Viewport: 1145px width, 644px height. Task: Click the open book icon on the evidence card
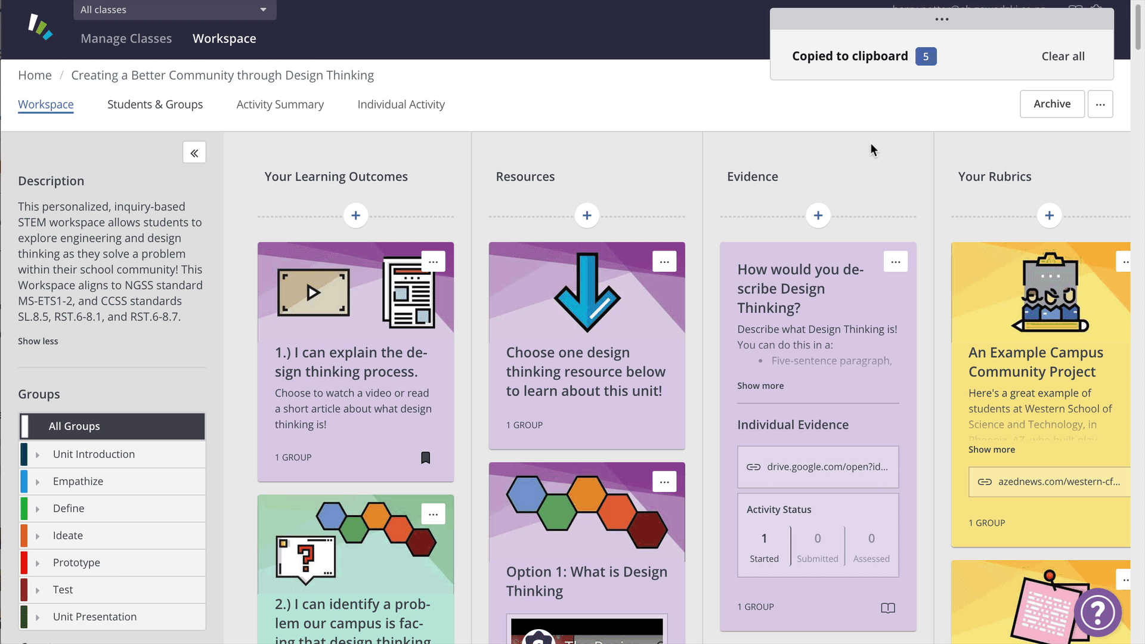[x=888, y=608]
